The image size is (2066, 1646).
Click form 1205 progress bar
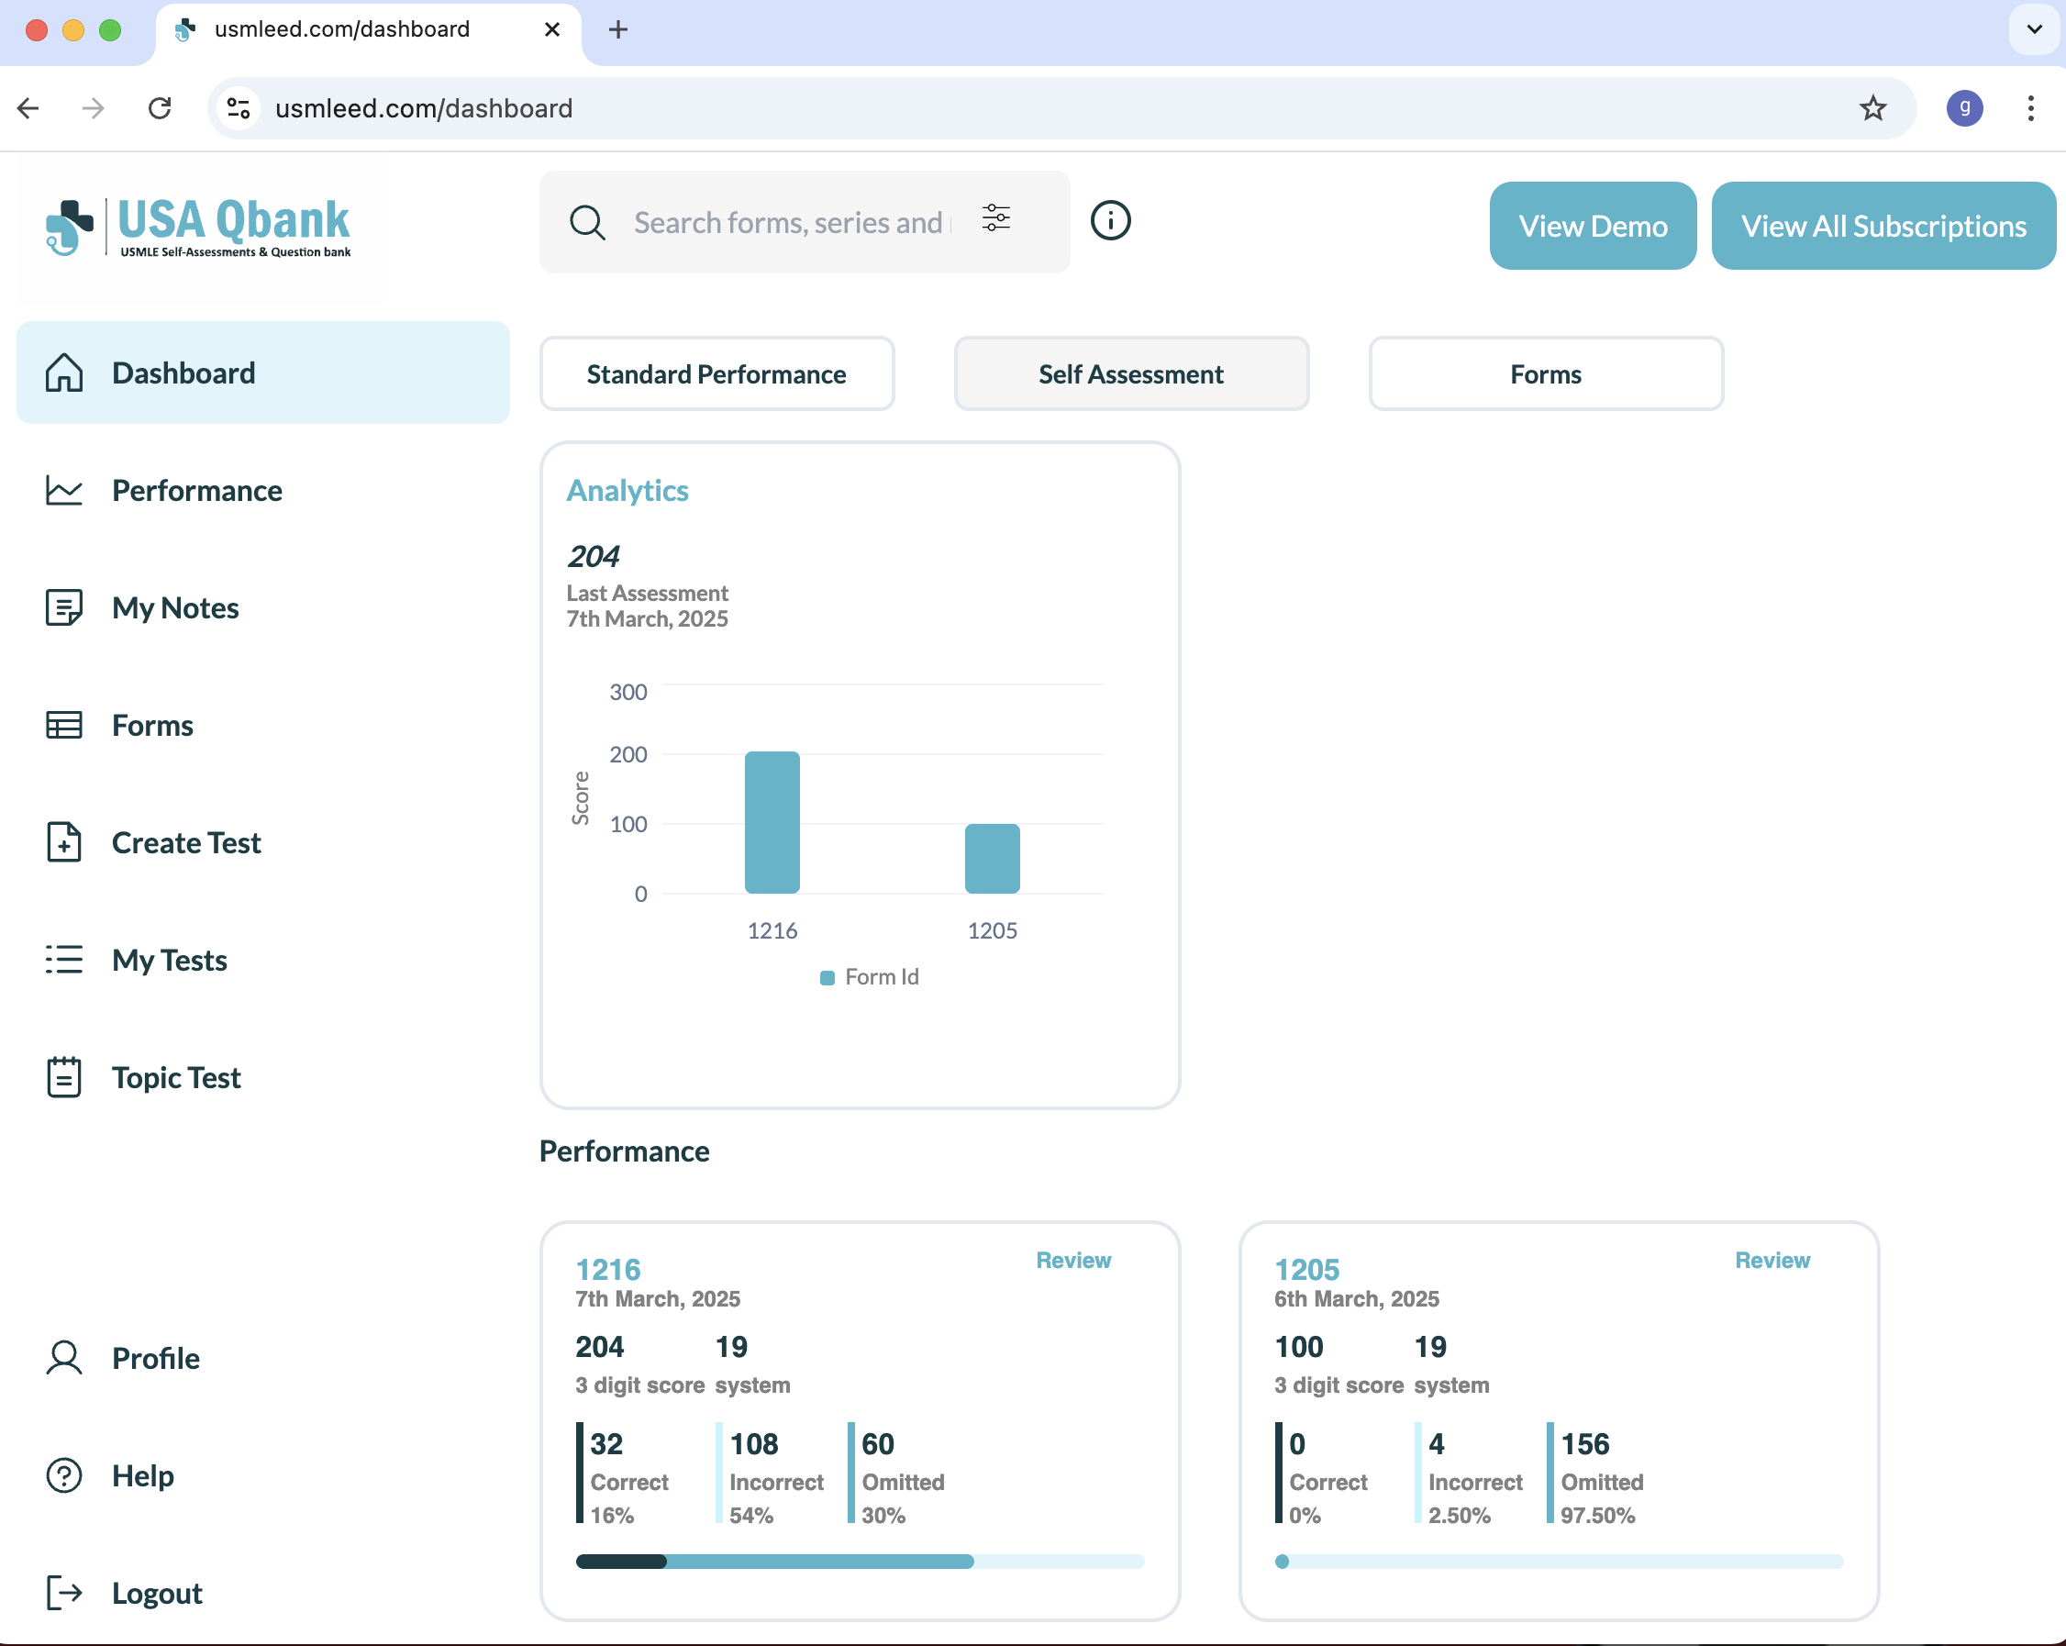(1558, 1561)
